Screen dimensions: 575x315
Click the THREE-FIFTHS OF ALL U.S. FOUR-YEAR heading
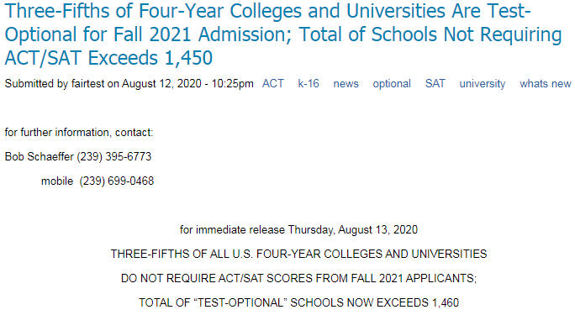(x=298, y=254)
